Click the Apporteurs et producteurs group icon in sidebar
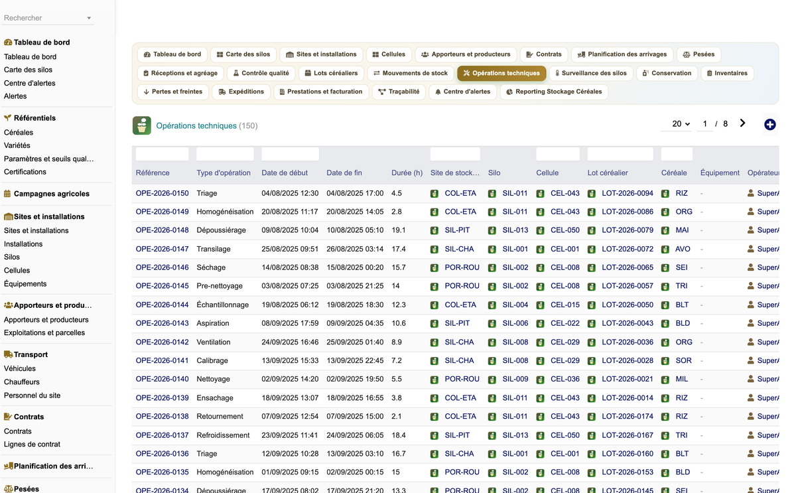 pos(8,305)
